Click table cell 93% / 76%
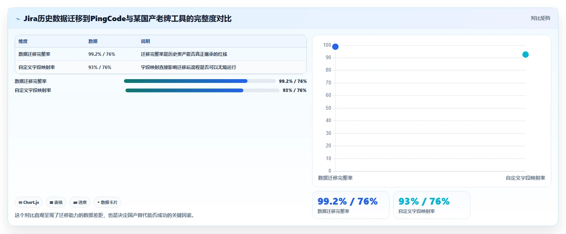Screen dimensions: 566x234 point(100,67)
